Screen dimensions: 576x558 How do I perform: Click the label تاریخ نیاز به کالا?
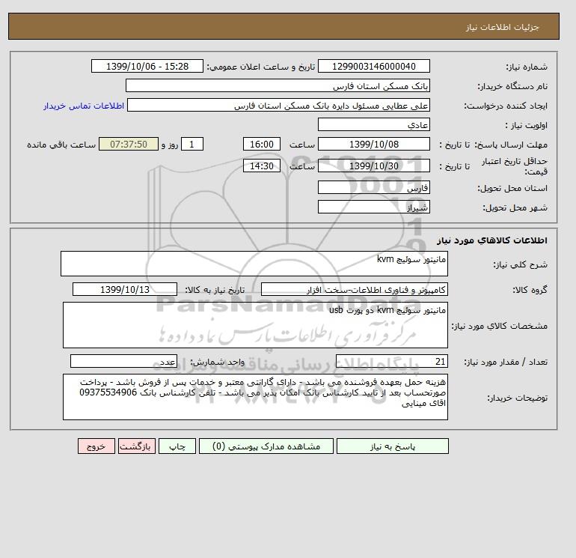tap(215, 290)
